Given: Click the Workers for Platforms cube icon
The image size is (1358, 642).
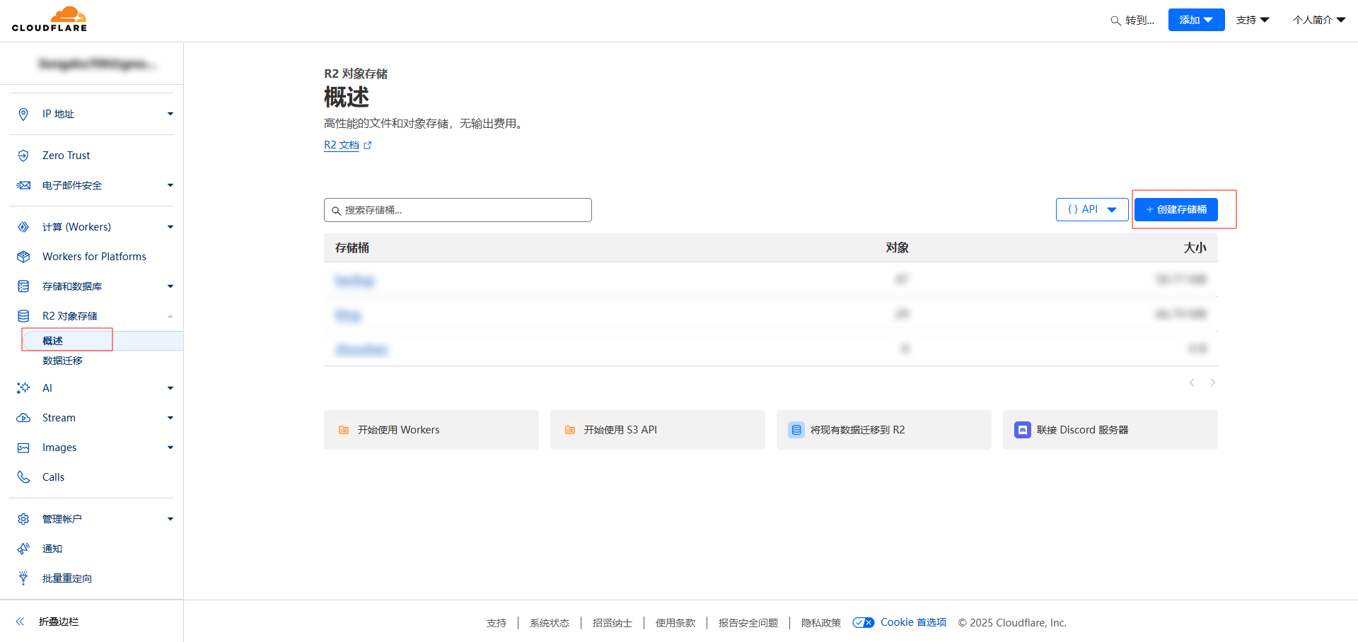Looking at the screenshot, I should (x=23, y=257).
